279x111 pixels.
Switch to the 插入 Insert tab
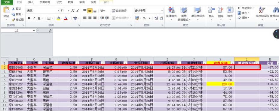(x=31, y=2)
